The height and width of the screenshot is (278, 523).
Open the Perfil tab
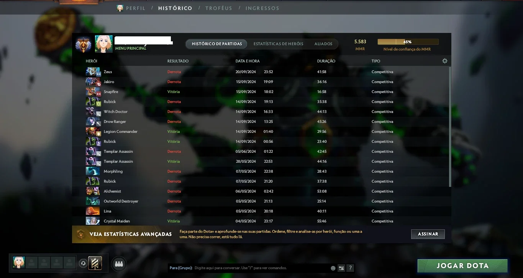(x=136, y=8)
